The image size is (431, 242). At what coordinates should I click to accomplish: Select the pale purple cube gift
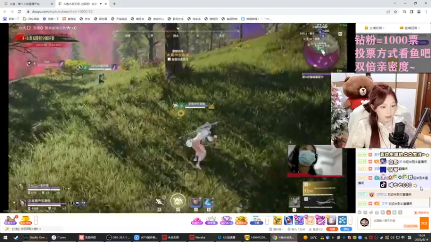331,220
